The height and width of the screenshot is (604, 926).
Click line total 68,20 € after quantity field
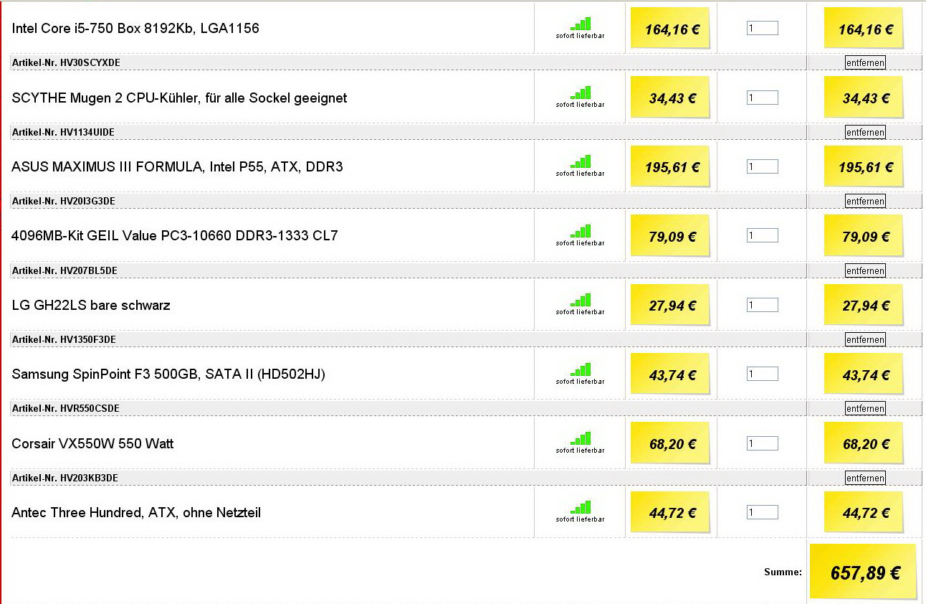coord(864,443)
